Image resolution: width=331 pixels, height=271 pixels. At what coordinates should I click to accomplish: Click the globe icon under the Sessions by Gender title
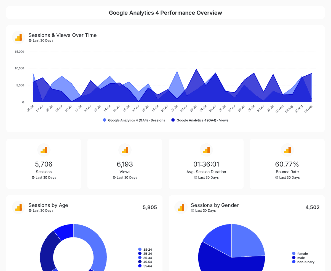(x=193, y=210)
